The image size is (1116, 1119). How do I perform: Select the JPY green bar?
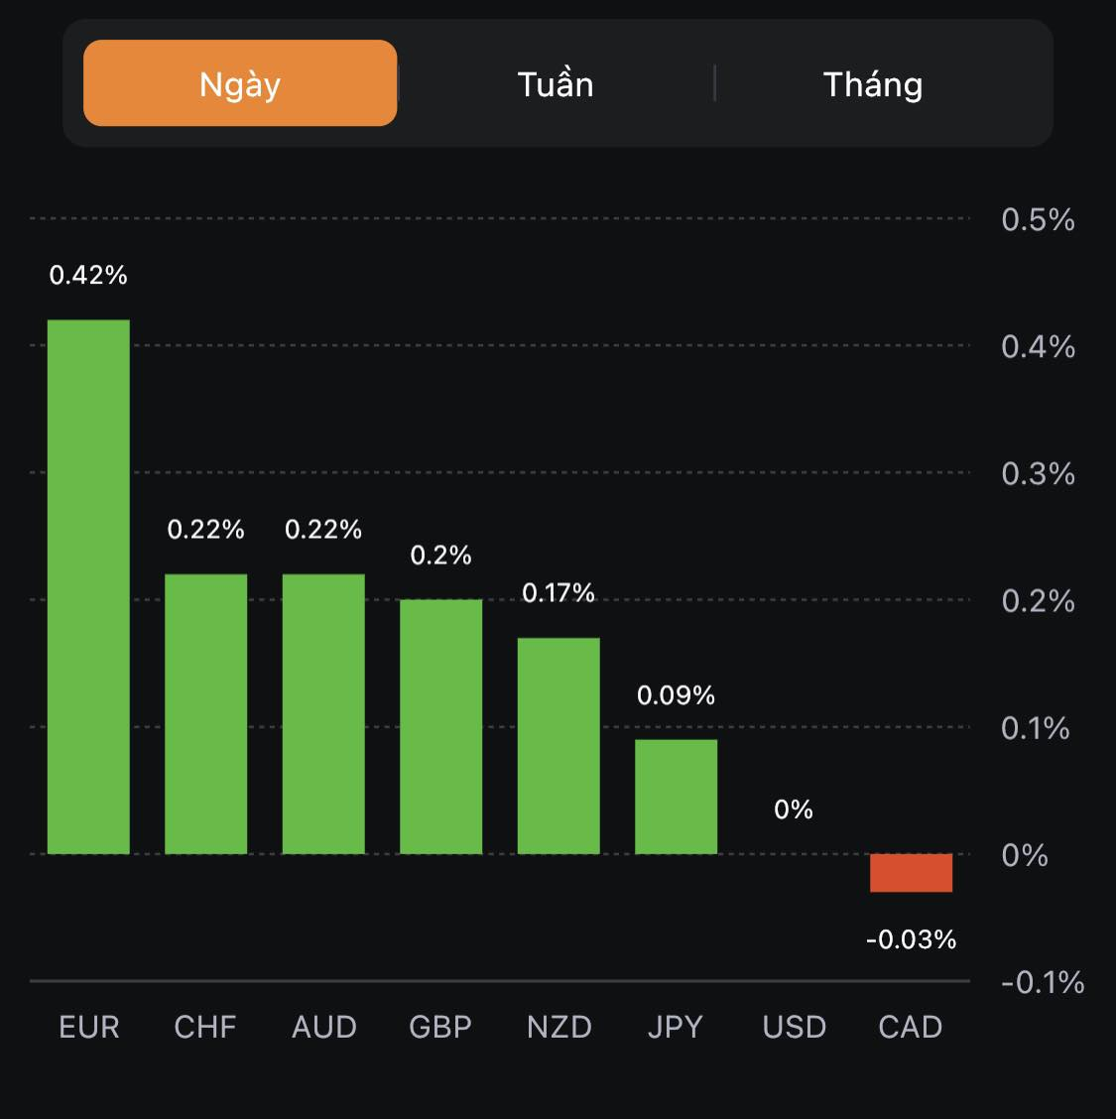pyautogui.click(x=676, y=797)
